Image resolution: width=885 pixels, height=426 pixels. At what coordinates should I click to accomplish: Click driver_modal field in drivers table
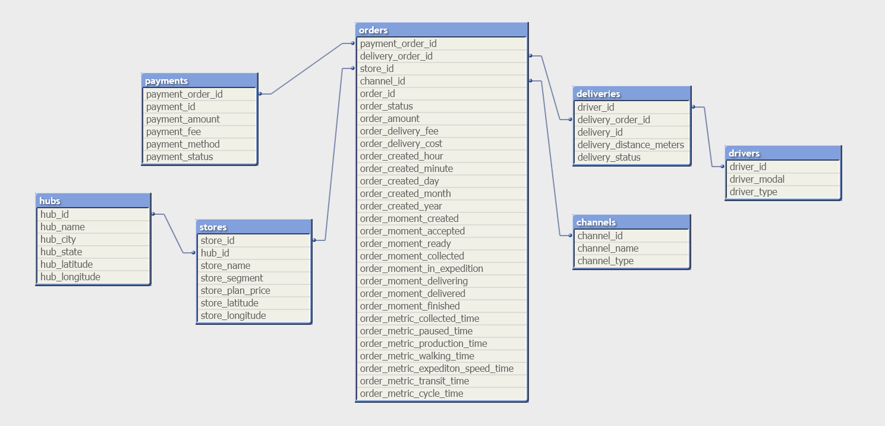pos(757,179)
